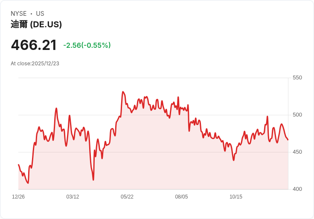Click the US market label
This screenshot has height=219, width=314.
tap(40, 14)
